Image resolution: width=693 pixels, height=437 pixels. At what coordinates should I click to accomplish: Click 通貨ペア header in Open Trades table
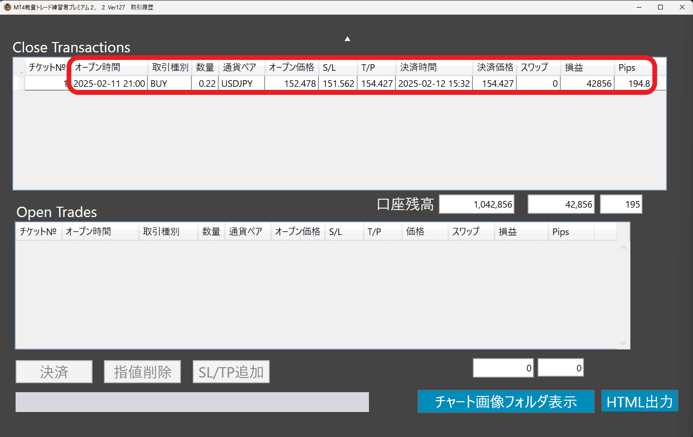(x=246, y=232)
